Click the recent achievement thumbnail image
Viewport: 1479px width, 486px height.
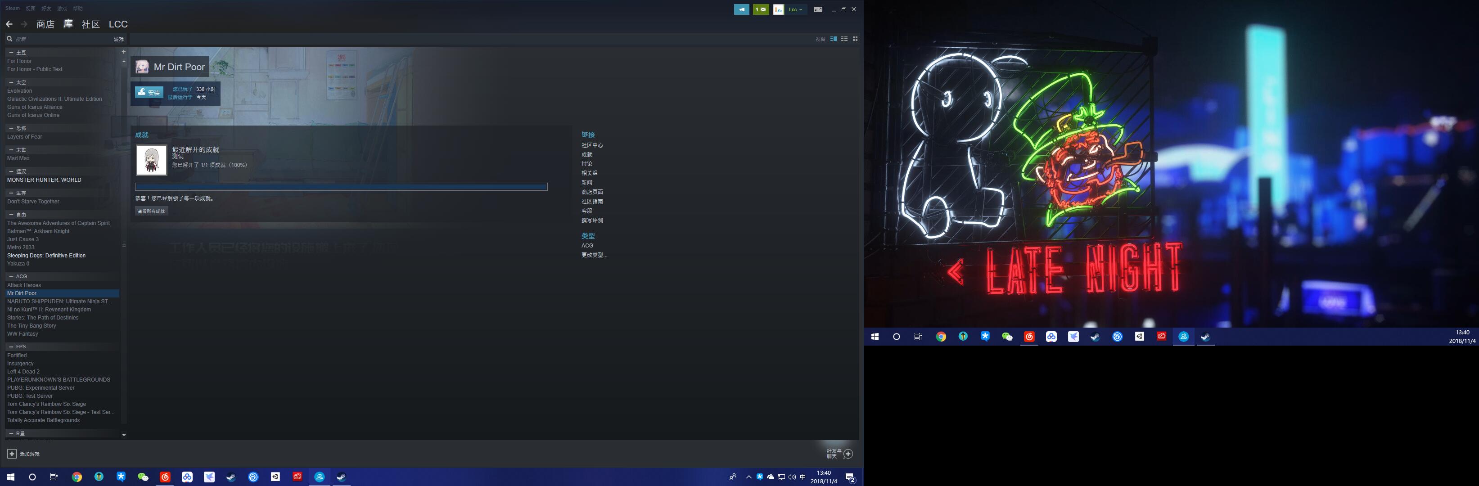point(152,160)
